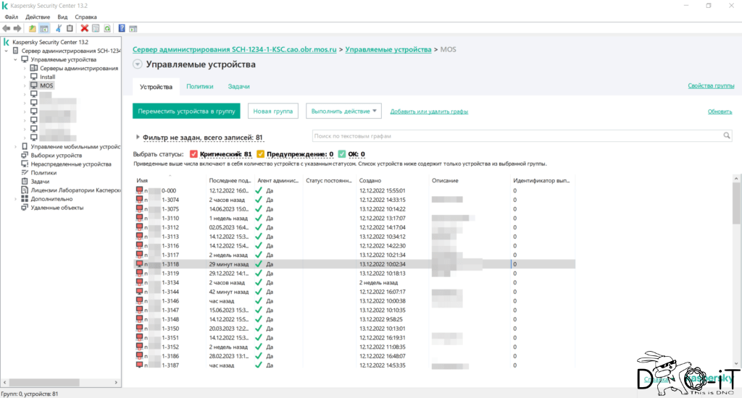Viewport: 742px width, 398px height.
Task: Click the blue help question-mark icon
Action: click(x=122, y=28)
